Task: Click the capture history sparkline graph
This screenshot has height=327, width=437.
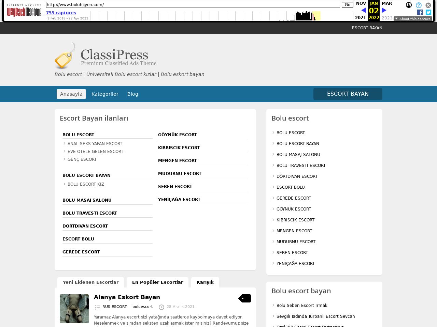Action: click(x=221, y=16)
